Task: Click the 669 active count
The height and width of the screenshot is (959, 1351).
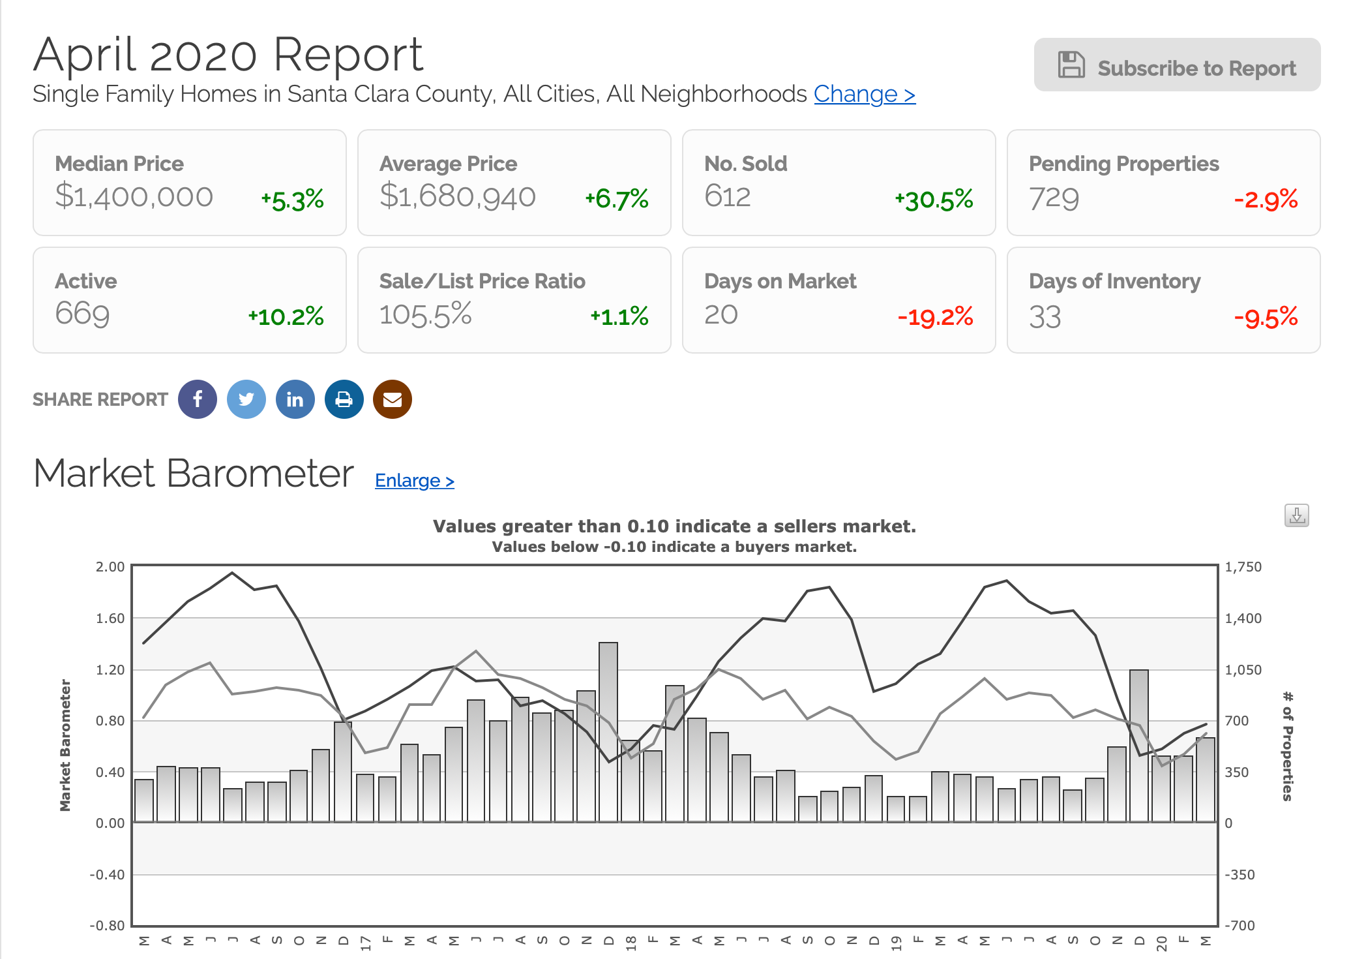Action: [x=82, y=314]
